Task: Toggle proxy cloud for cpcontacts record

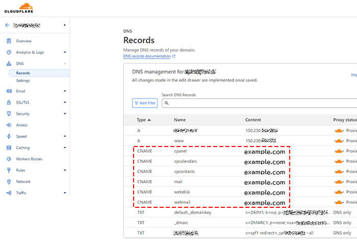Action: [339, 172]
